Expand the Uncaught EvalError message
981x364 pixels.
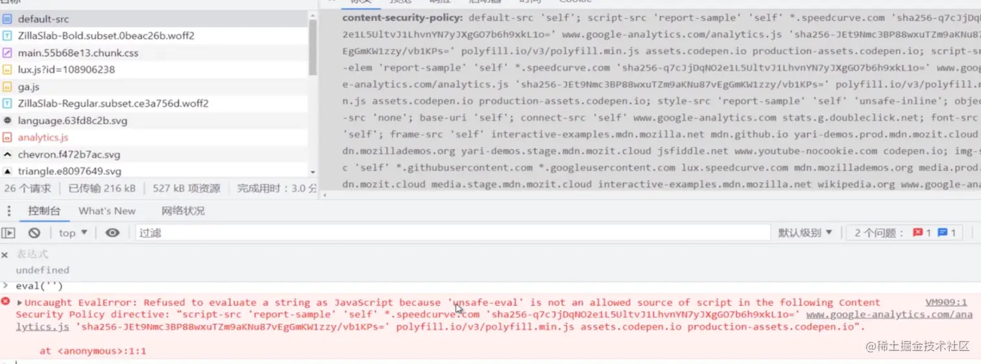pos(19,302)
